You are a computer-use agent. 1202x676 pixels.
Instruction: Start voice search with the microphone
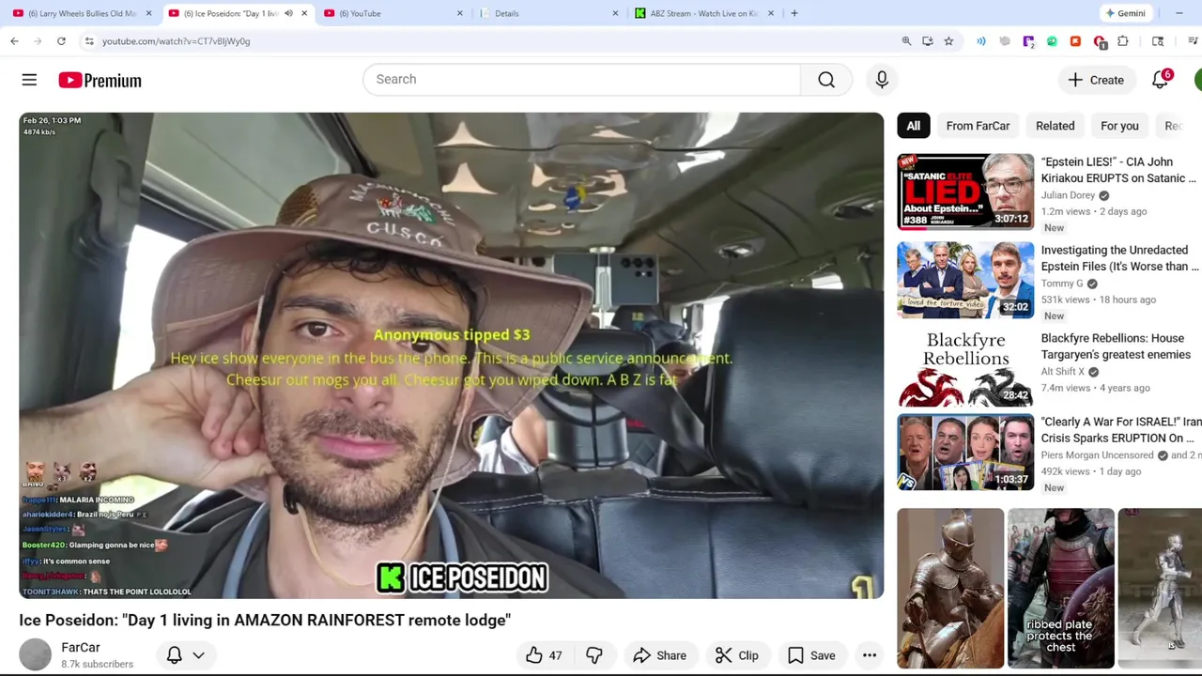click(882, 80)
